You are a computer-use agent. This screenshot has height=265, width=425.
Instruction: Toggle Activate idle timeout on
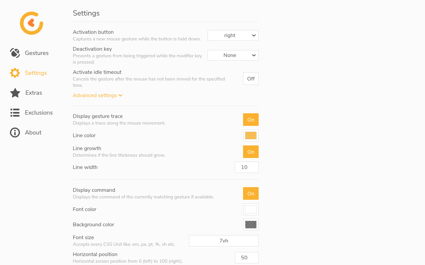[x=251, y=79]
